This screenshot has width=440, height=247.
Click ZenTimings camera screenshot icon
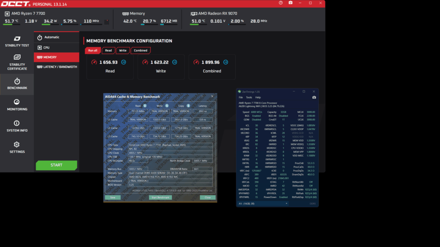pos(314,97)
